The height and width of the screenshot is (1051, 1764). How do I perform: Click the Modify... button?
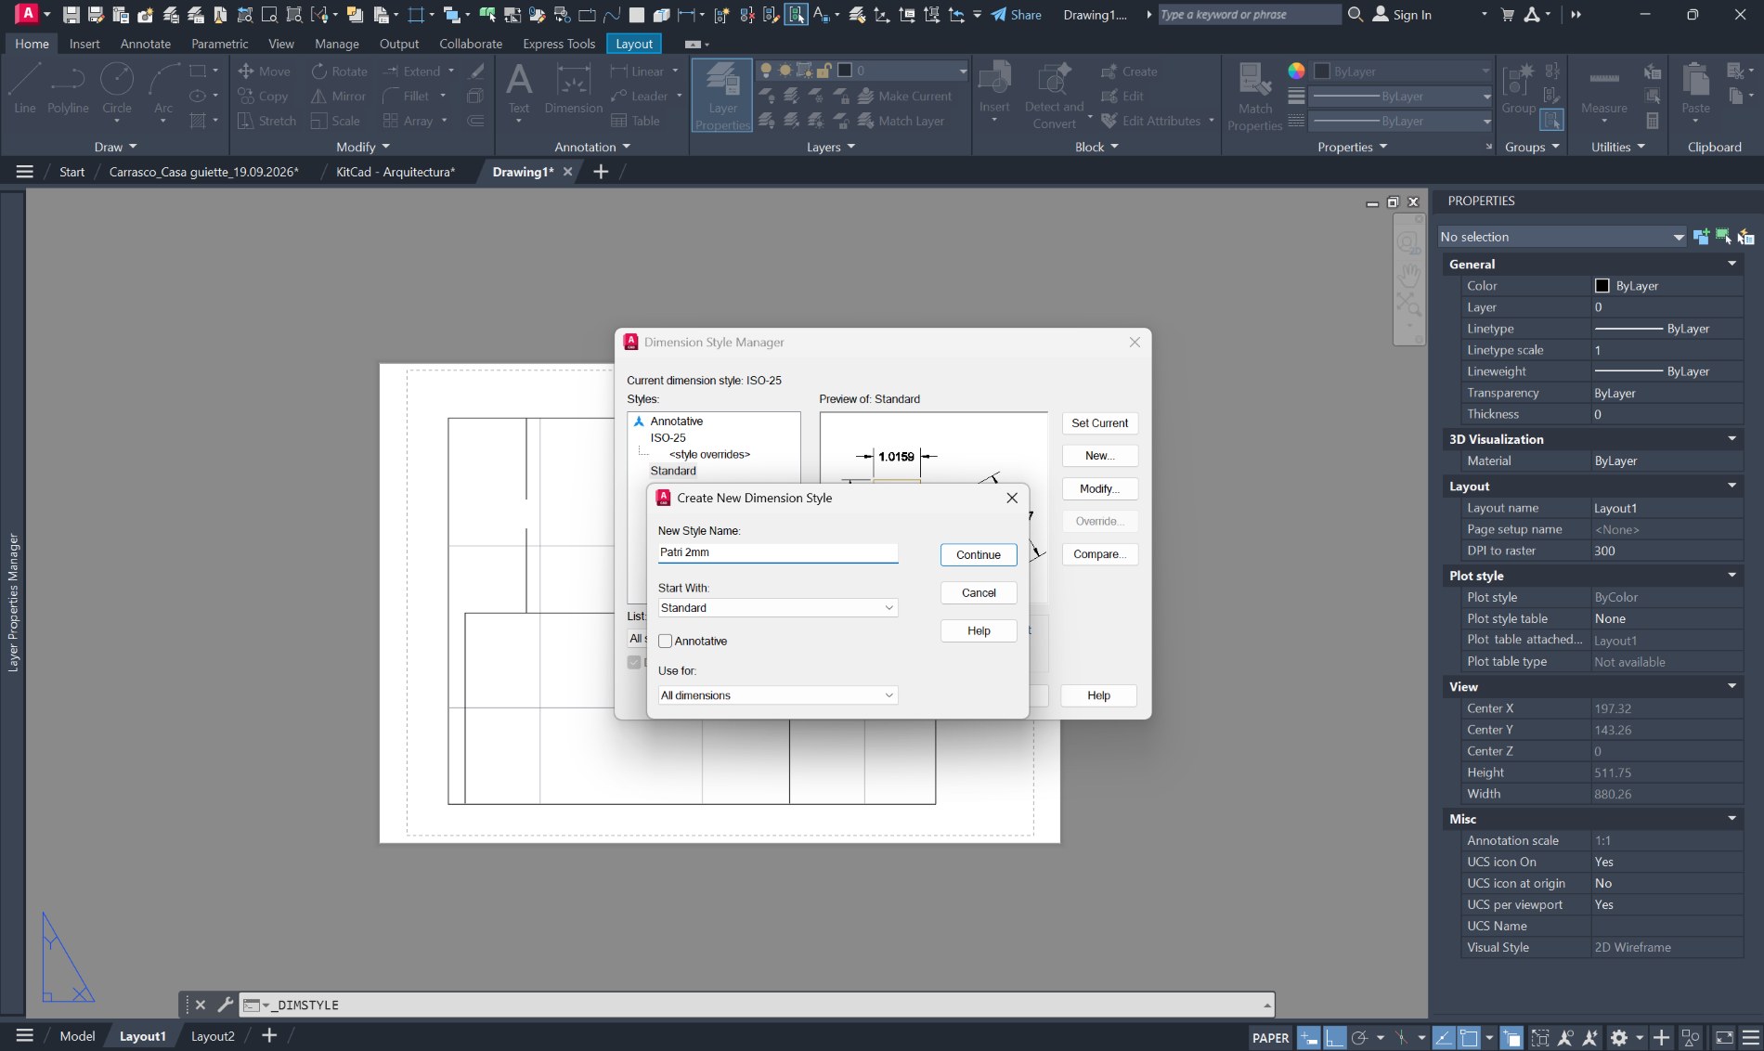pyautogui.click(x=1099, y=489)
